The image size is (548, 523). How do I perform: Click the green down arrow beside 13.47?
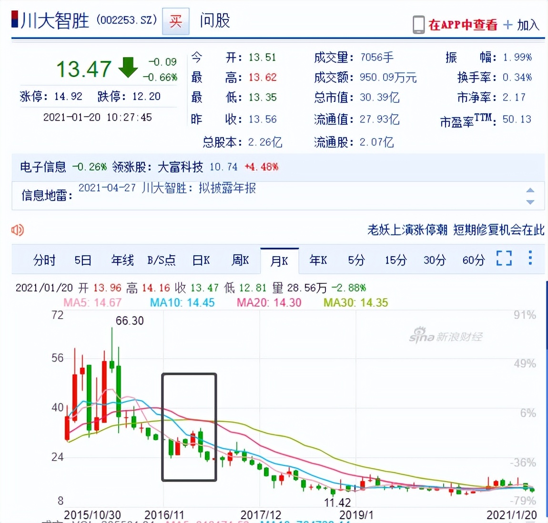click(128, 69)
